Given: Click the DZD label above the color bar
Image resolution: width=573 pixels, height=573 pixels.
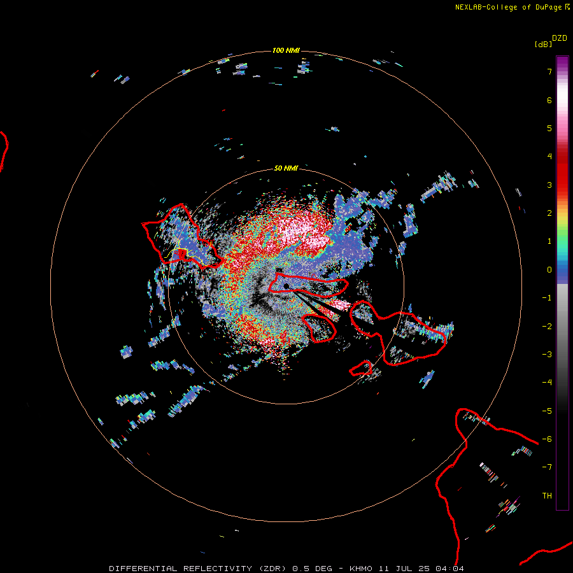Looking at the screenshot, I should tap(560, 38).
